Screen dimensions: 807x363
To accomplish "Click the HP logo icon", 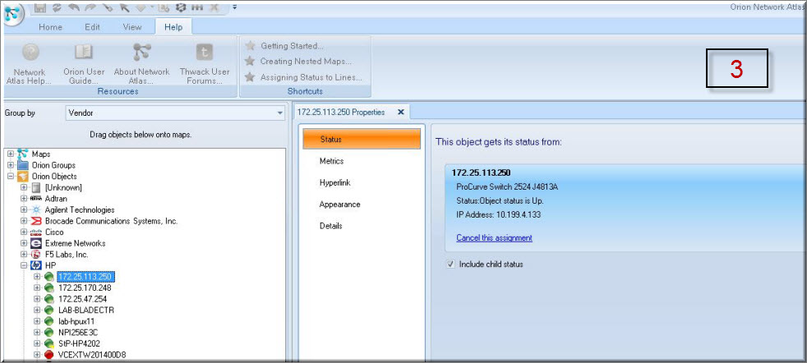I will (x=36, y=265).
